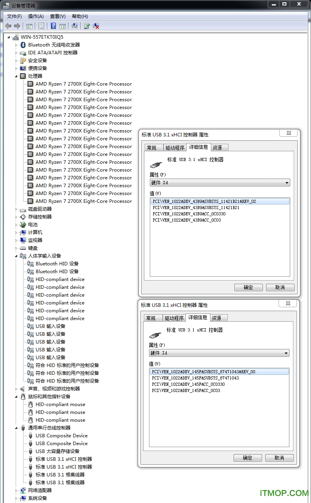Open 硬件 Id dropdown in DEV_43B9 dialog
The height and width of the screenshot is (503, 311).
click(x=287, y=183)
